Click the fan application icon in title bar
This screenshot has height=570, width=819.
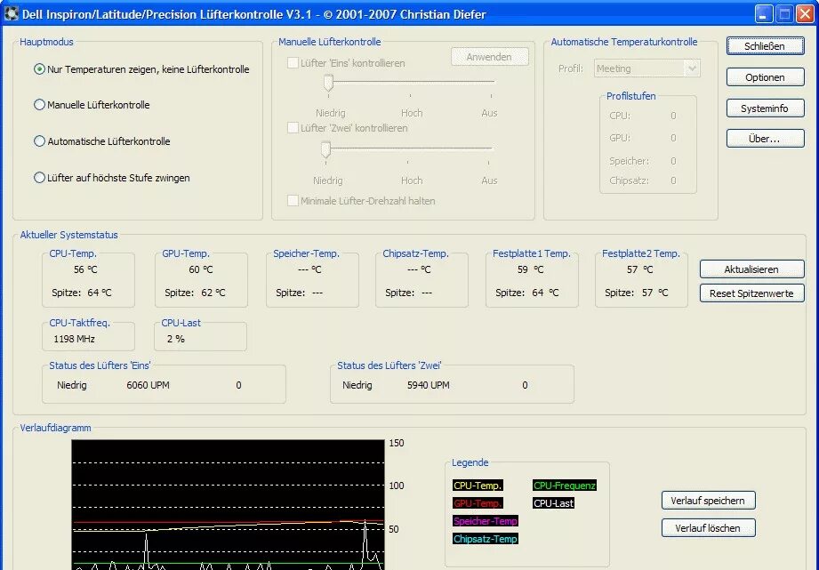[x=11, y=13]
